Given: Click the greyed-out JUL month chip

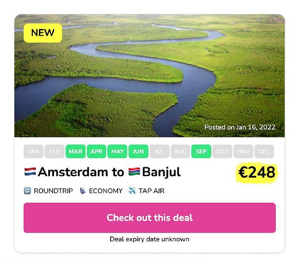Looking at the screenshot, I should [x=159, y=151].
